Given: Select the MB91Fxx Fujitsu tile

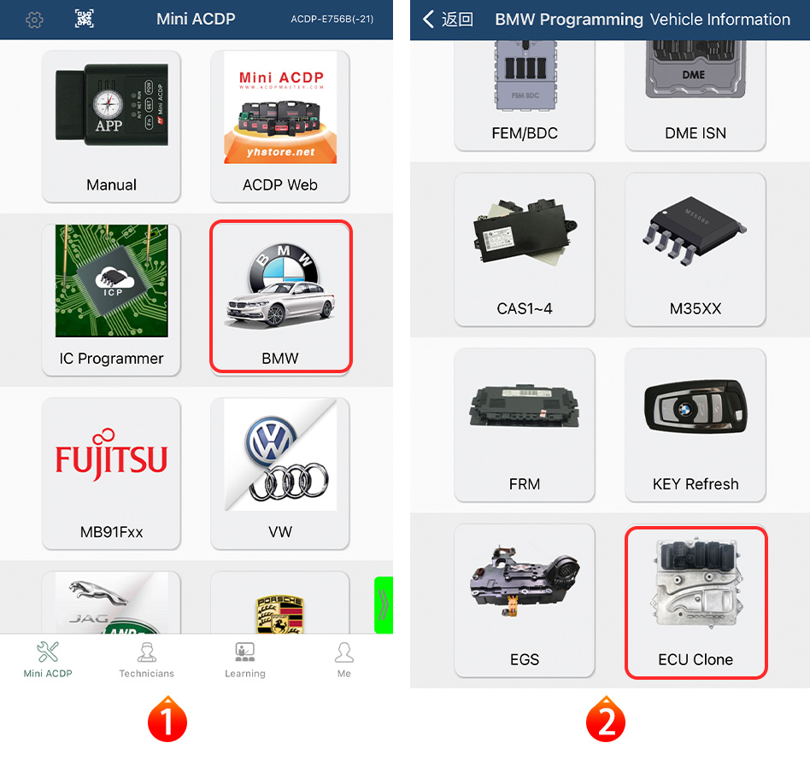Looking at the screenshot, I should (x=111, y=473).
